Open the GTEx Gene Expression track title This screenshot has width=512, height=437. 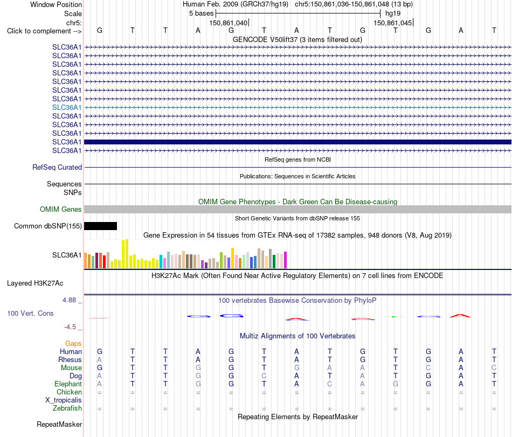pyautogui.click(x=297, y=235)
